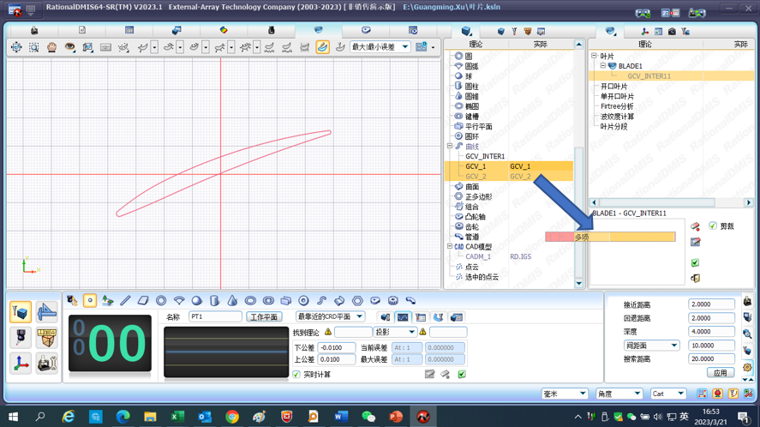Toggle the 剪裁 checkbox
This screenshot has height=427, width=760.
pyautogui.click(x=713, y=226)
